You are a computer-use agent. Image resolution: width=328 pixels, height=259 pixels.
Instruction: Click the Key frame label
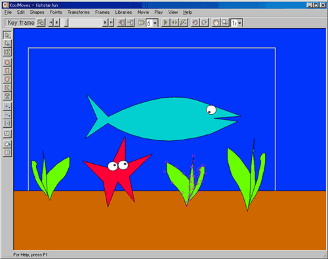21,22
